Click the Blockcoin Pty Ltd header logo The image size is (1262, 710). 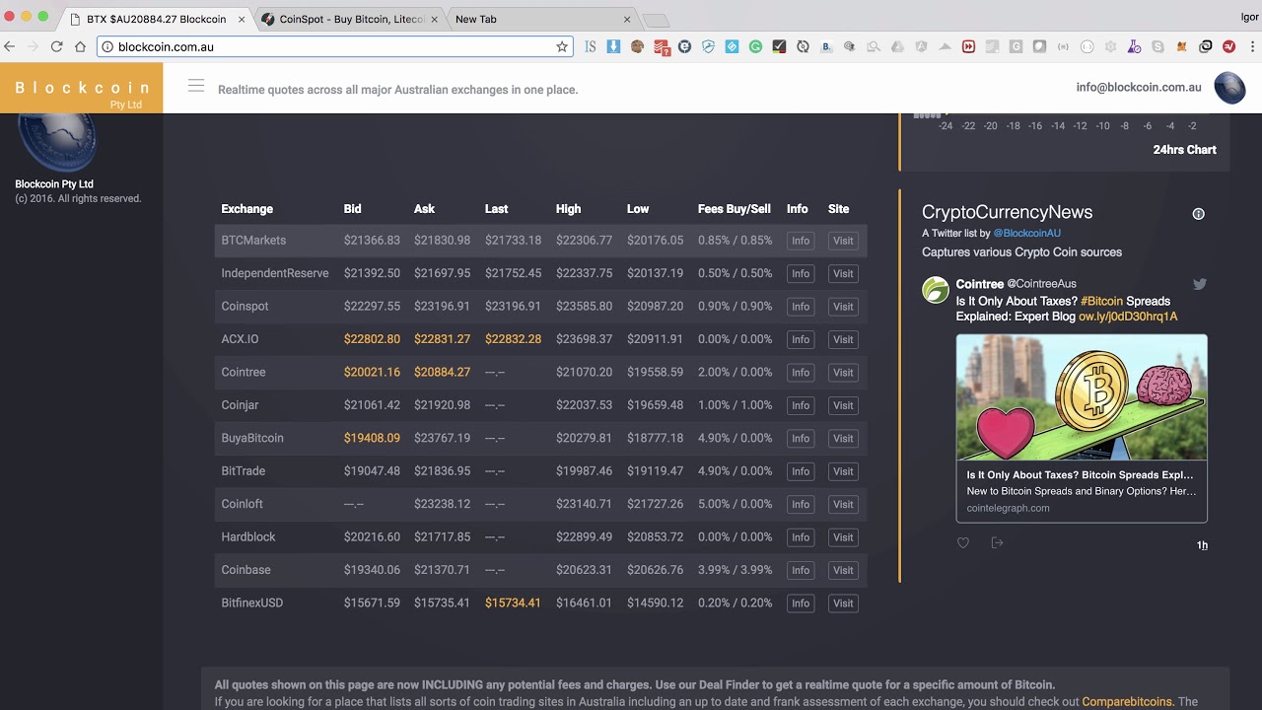pyautogui.click(x=82, y=89)
